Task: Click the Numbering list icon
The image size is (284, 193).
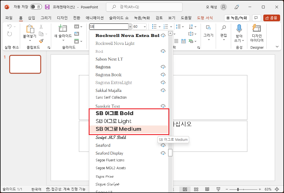Action: coord(166,27)
